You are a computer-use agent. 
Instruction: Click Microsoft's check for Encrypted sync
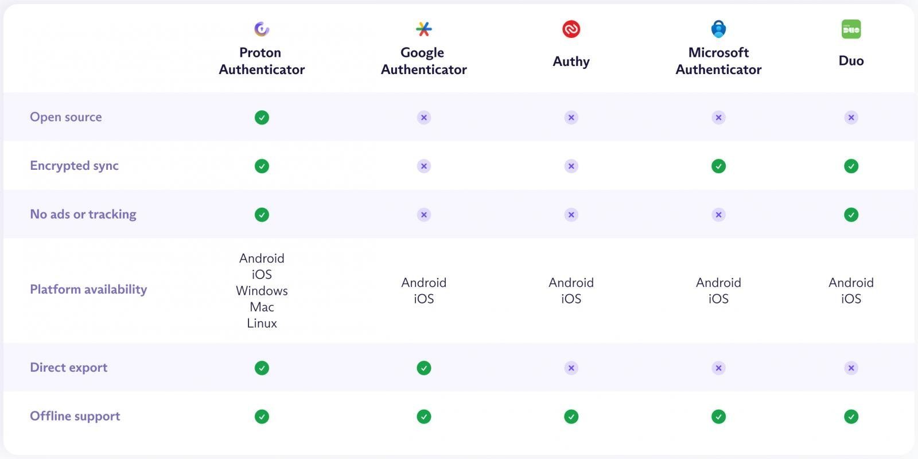pos(718,166)
